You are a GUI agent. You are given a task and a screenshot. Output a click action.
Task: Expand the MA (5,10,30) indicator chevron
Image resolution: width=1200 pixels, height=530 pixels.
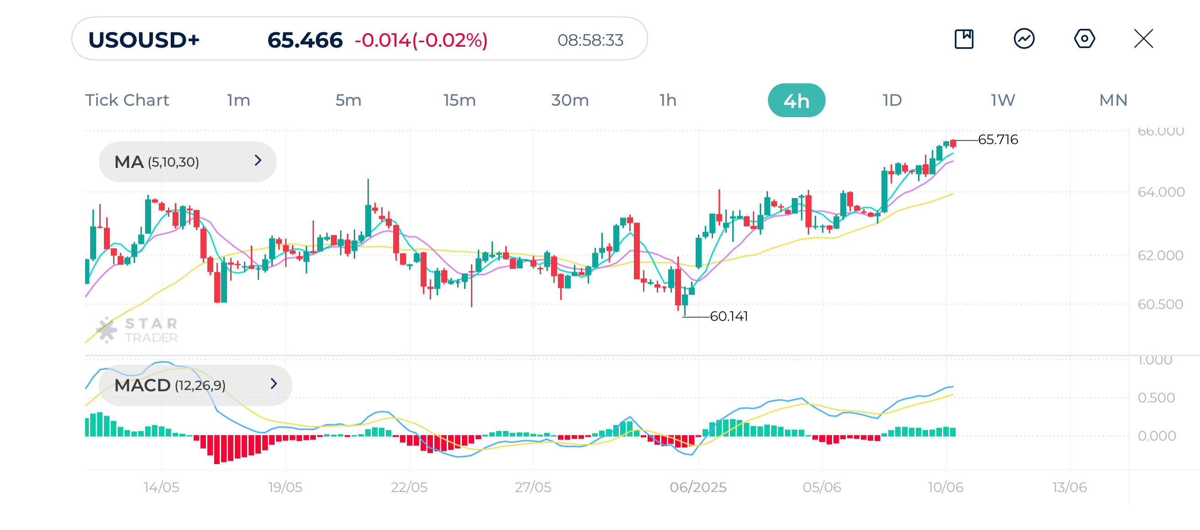click(x=258, y=161)
